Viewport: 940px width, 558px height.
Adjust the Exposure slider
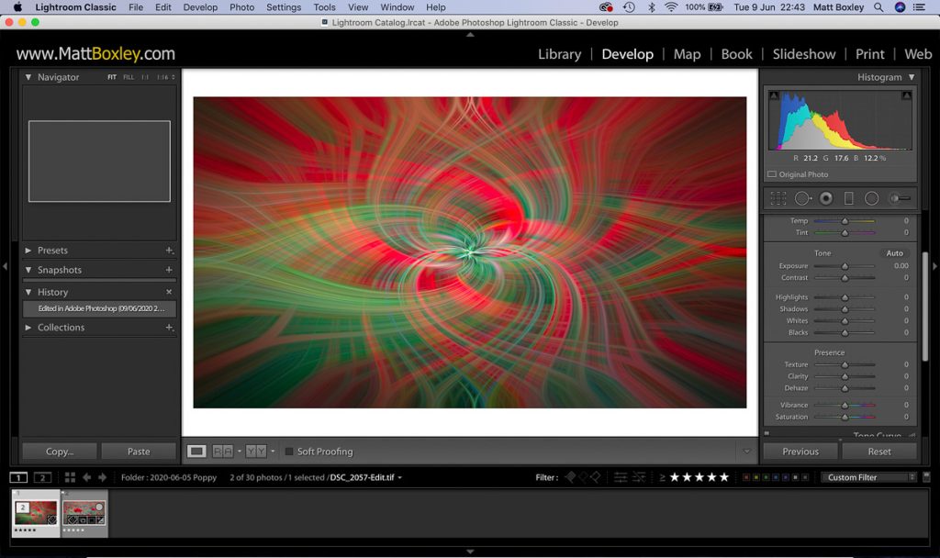pos(845,265)
